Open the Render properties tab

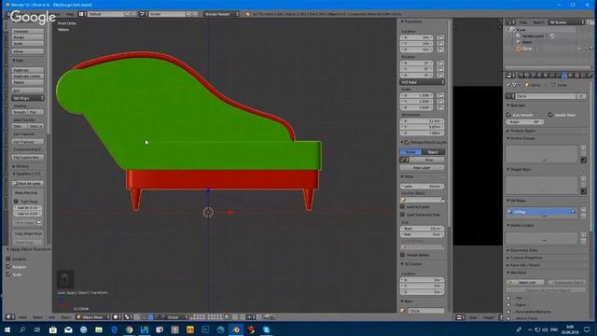point(521,76)
